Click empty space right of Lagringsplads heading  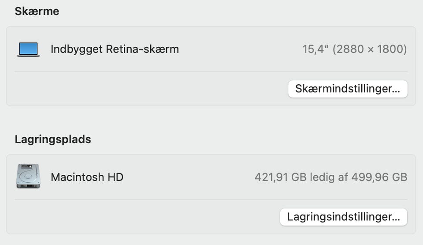pyautogui.click(x=242, y=139)
